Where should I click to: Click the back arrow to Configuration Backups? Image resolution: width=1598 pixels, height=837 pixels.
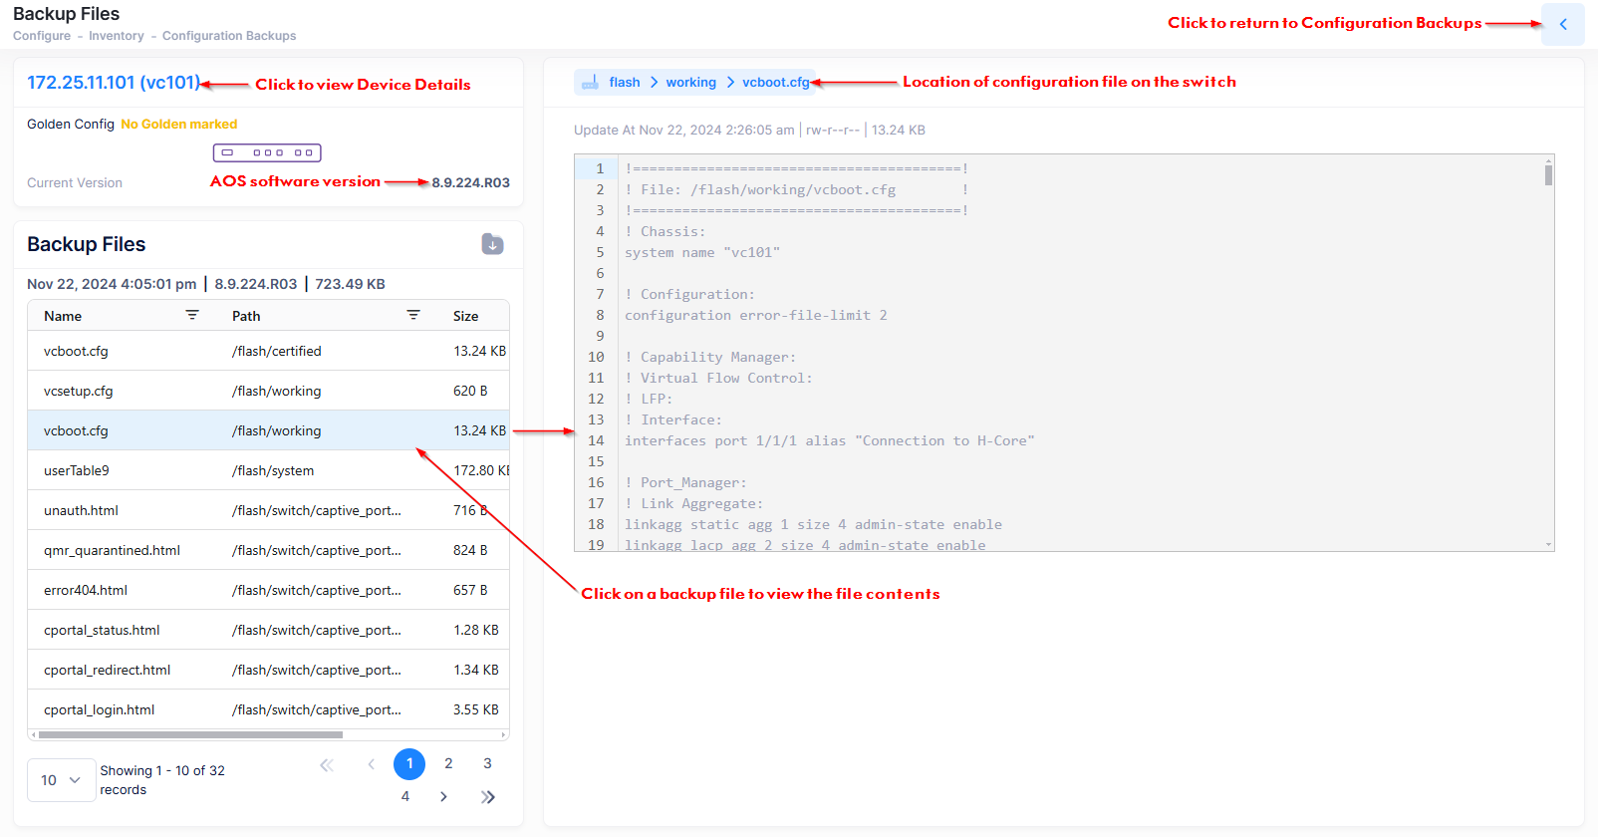1562,24
